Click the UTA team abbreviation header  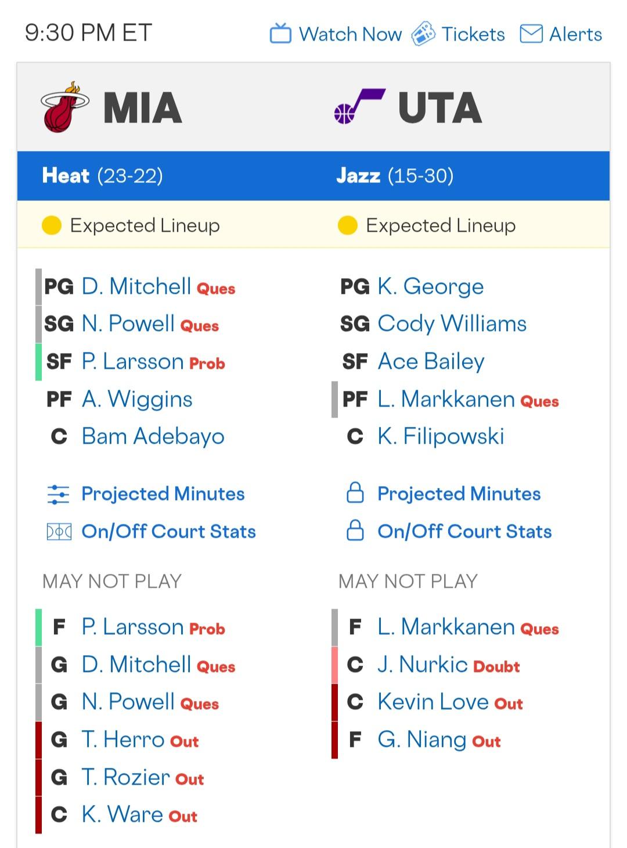pos(440,108)
